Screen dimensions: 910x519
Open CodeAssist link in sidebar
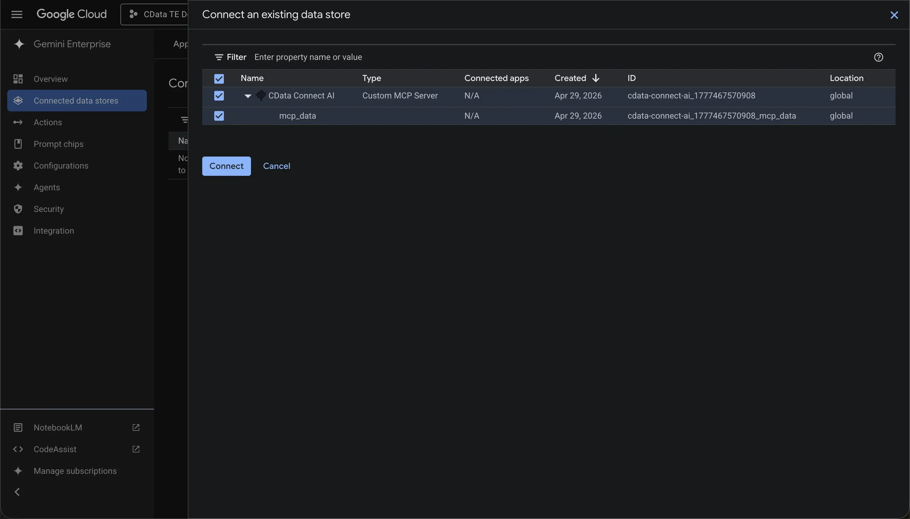tap(77, 449)
